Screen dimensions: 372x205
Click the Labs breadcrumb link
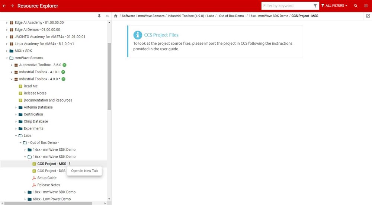(x=211, y=16)
